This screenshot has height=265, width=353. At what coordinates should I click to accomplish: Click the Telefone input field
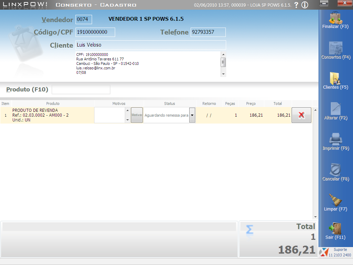(x=208, y=32)
